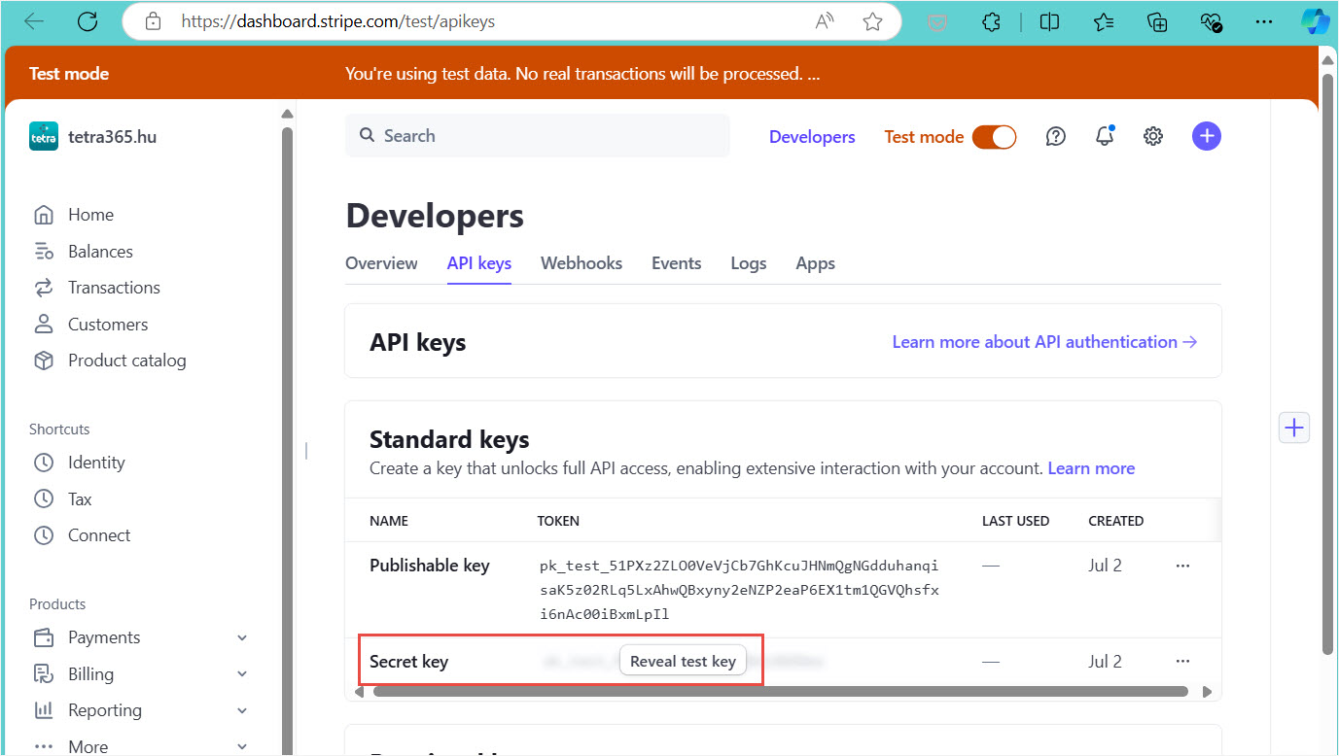
Task: Expand the Payments menu chevron
Action: (242, 637)
